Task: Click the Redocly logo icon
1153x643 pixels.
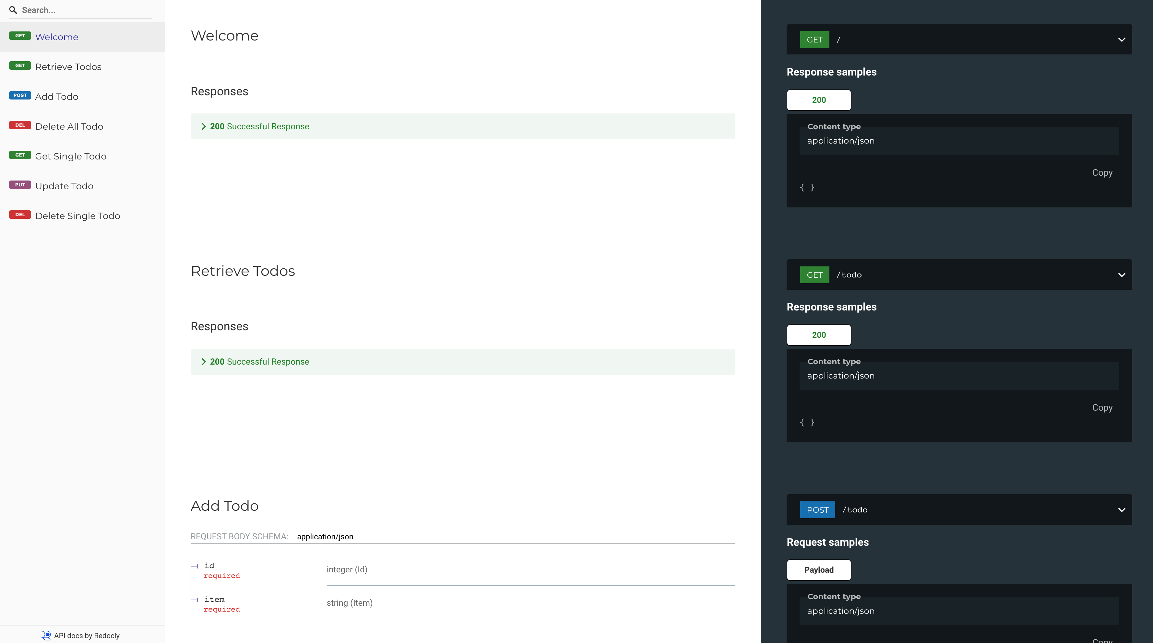Action: [x=46, y=635]
